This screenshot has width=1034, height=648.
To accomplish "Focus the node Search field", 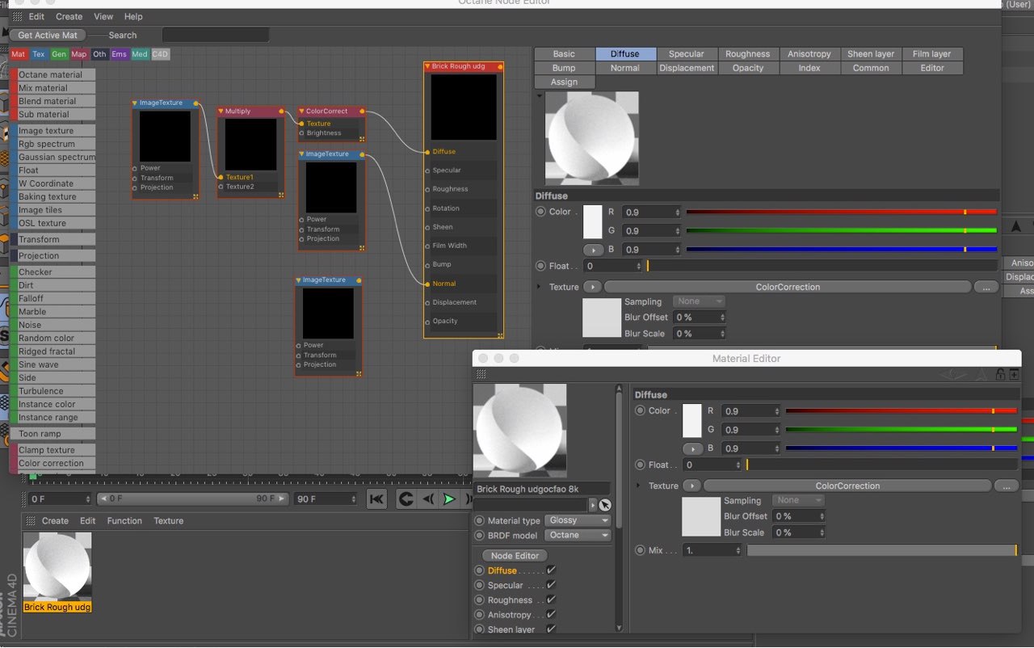I will (216, 35).
